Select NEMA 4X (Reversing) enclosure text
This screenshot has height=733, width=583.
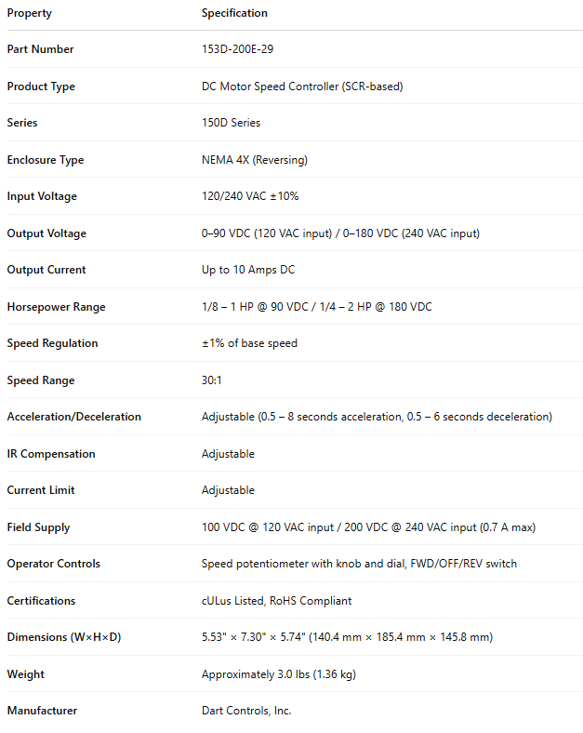coord(254,160)
